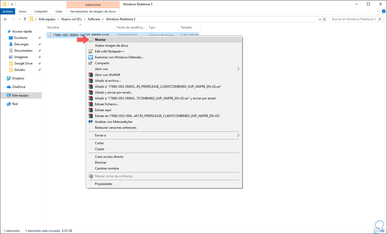Viewport: 387px width, 234px height.
Task: Click the Windows Defender shield icon
Action: pyautogui.click(x=91, y=57)
